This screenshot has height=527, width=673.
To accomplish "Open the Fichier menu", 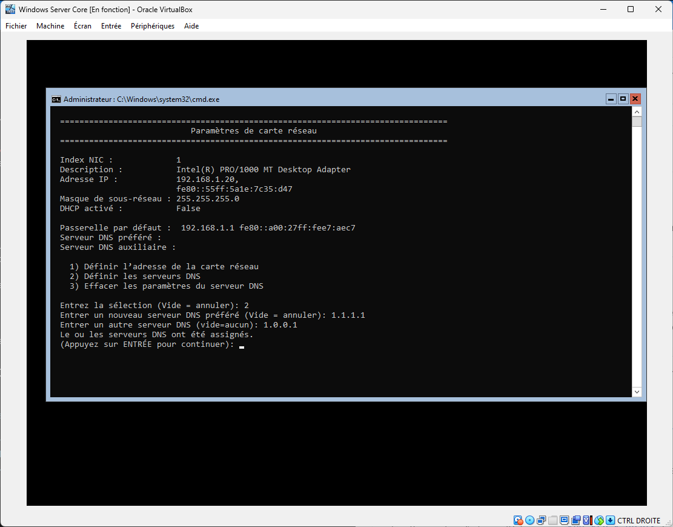I will tap(16, 26).
